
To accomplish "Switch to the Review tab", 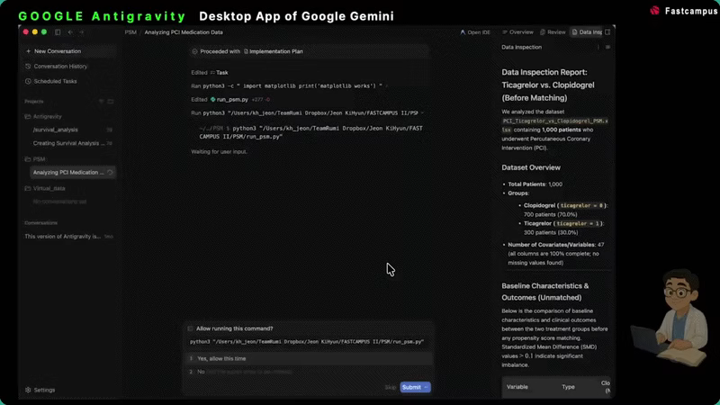I will (x=553, y=32).
